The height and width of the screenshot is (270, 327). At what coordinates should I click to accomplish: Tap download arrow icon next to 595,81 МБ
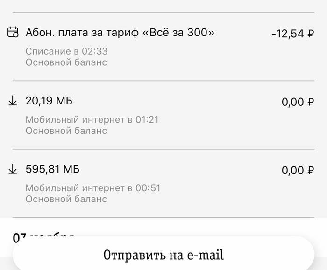point(13,170)
